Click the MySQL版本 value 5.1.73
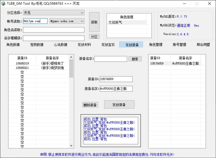The image size is (216, 158). (x=182, y=16)
